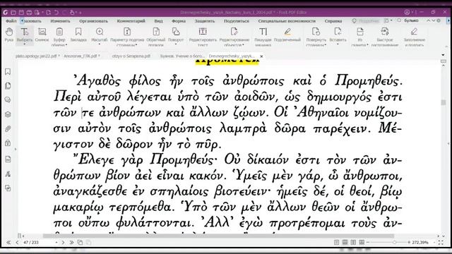Screen dimensions: 452x254
Task: Open the page fit options (Параметр подгона страницы)
Action: point(127,36)
